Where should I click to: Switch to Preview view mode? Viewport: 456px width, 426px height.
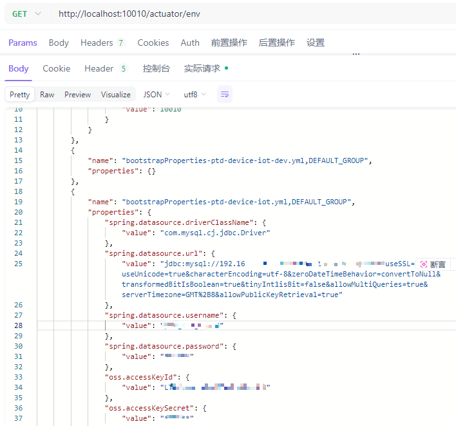77,94
